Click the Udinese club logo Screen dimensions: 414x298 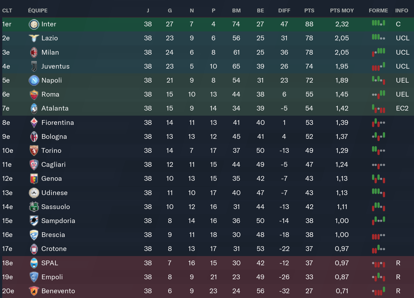[x=34, y=193]
